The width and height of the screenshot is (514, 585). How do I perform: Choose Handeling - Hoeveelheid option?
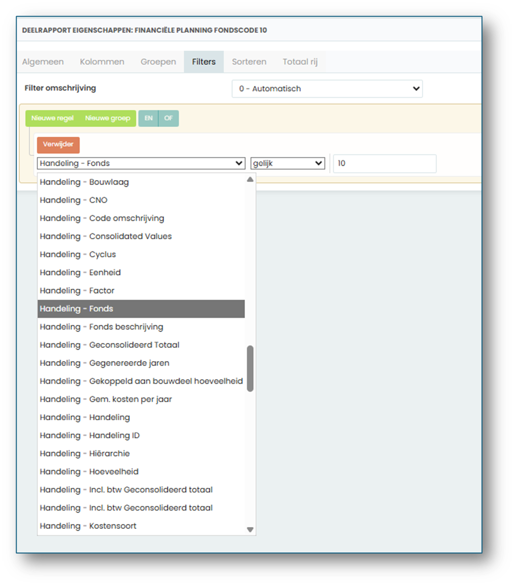coord(141,471)
